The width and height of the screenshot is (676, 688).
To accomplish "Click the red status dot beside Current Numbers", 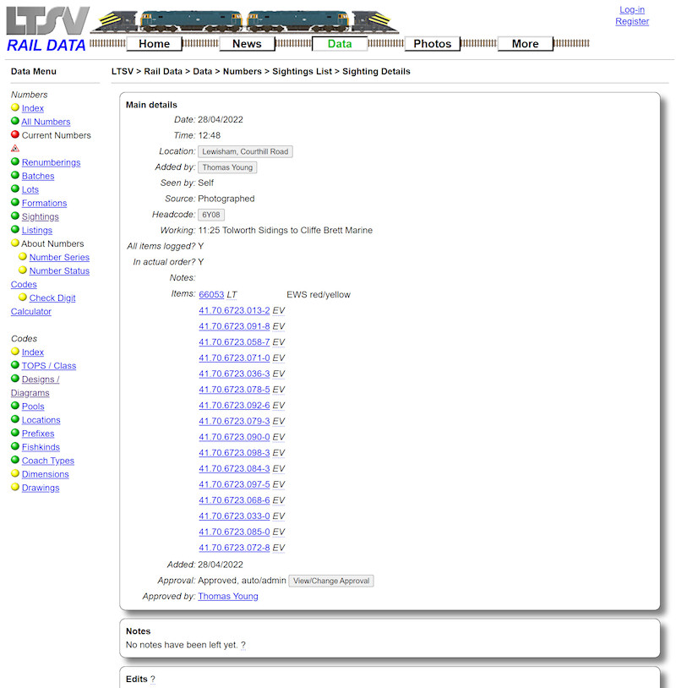I will pyautogui.click(x=16, y=134).
